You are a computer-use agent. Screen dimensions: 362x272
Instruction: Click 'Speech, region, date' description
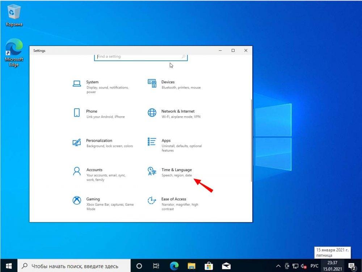pos(177,176)
